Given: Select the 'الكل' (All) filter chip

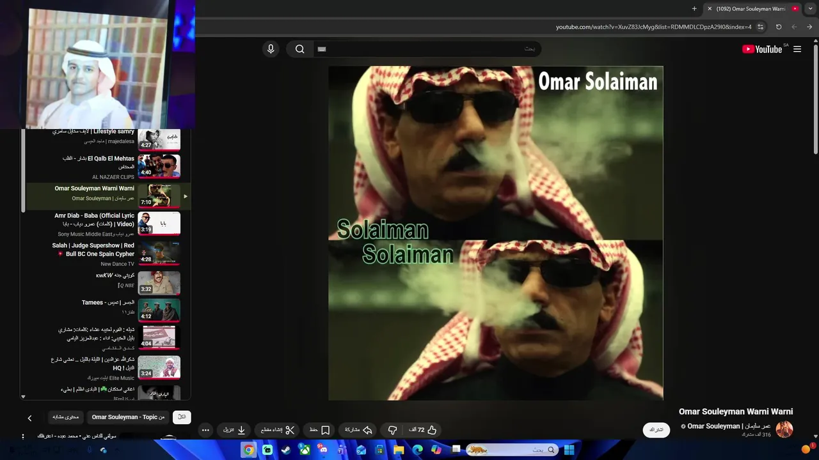Looking at the screenshot, I should pyautogui.click(x=182, y=417).
